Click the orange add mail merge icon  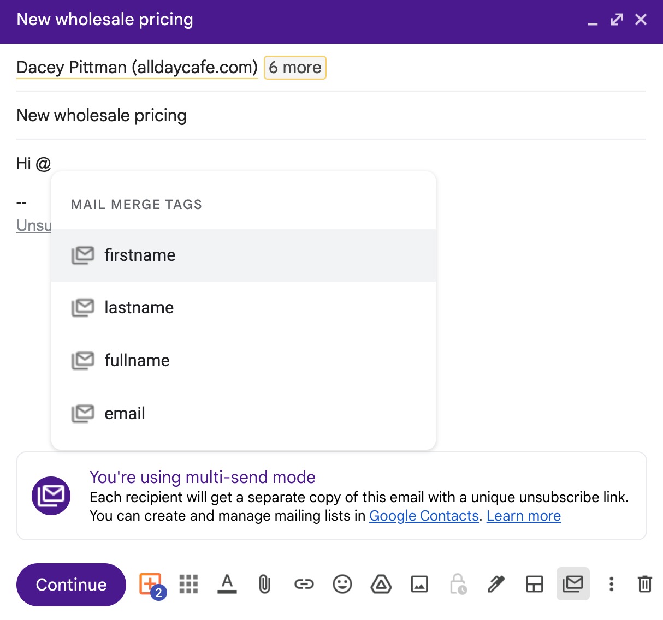(150, 583)
